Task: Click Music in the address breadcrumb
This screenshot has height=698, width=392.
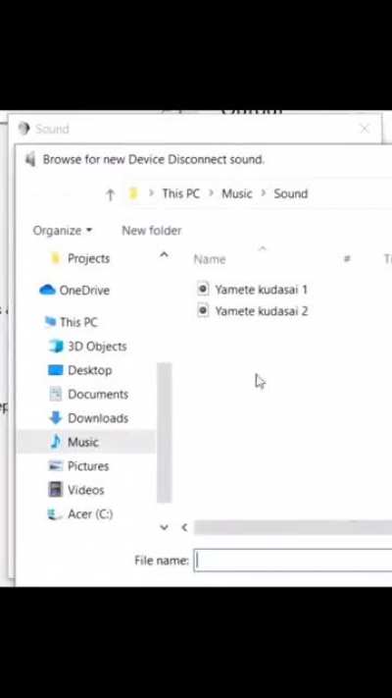Action: pos(237,193)
